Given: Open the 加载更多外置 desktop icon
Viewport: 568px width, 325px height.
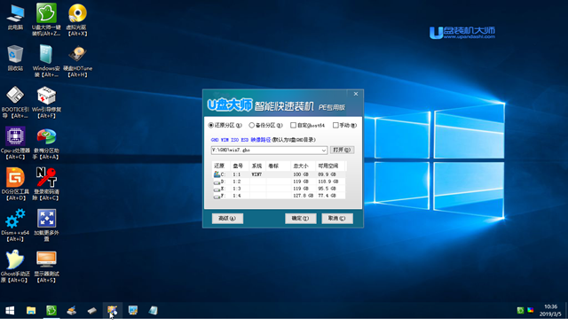Looking at the screenshot, I should [x=46, y=225].
